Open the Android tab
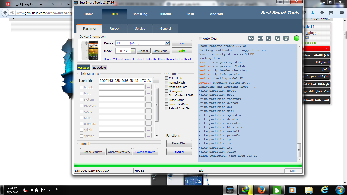Image resolution: width=347 pixels, height=195 pixels. [216, 14]
